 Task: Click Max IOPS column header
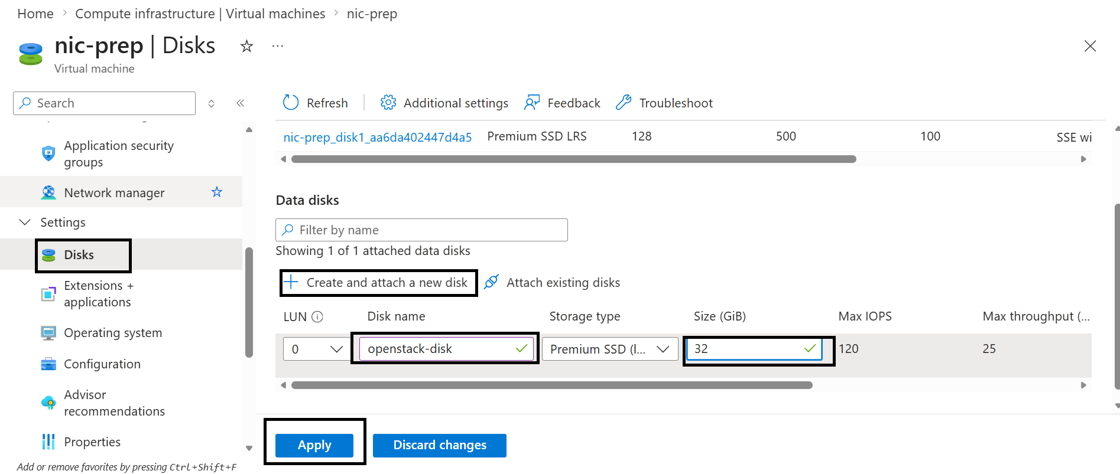point(865,316)
